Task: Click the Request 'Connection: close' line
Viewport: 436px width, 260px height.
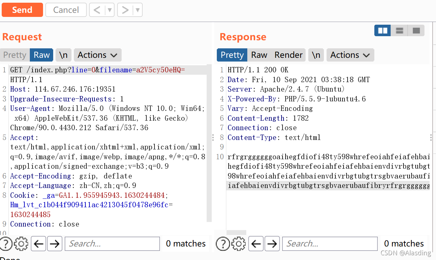Action: pyautogui.click(x=45, y=224)
